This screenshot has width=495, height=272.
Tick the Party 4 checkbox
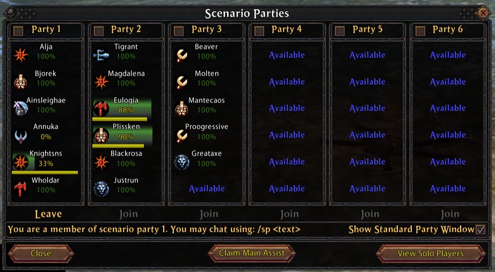(259, 31)
